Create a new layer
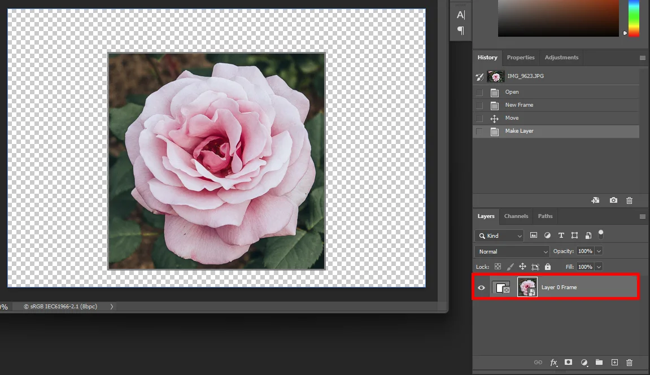The width and height of the screenshot is (650, 375). 614,362
